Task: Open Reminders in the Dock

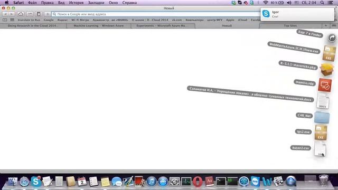Action: point(93,182)
